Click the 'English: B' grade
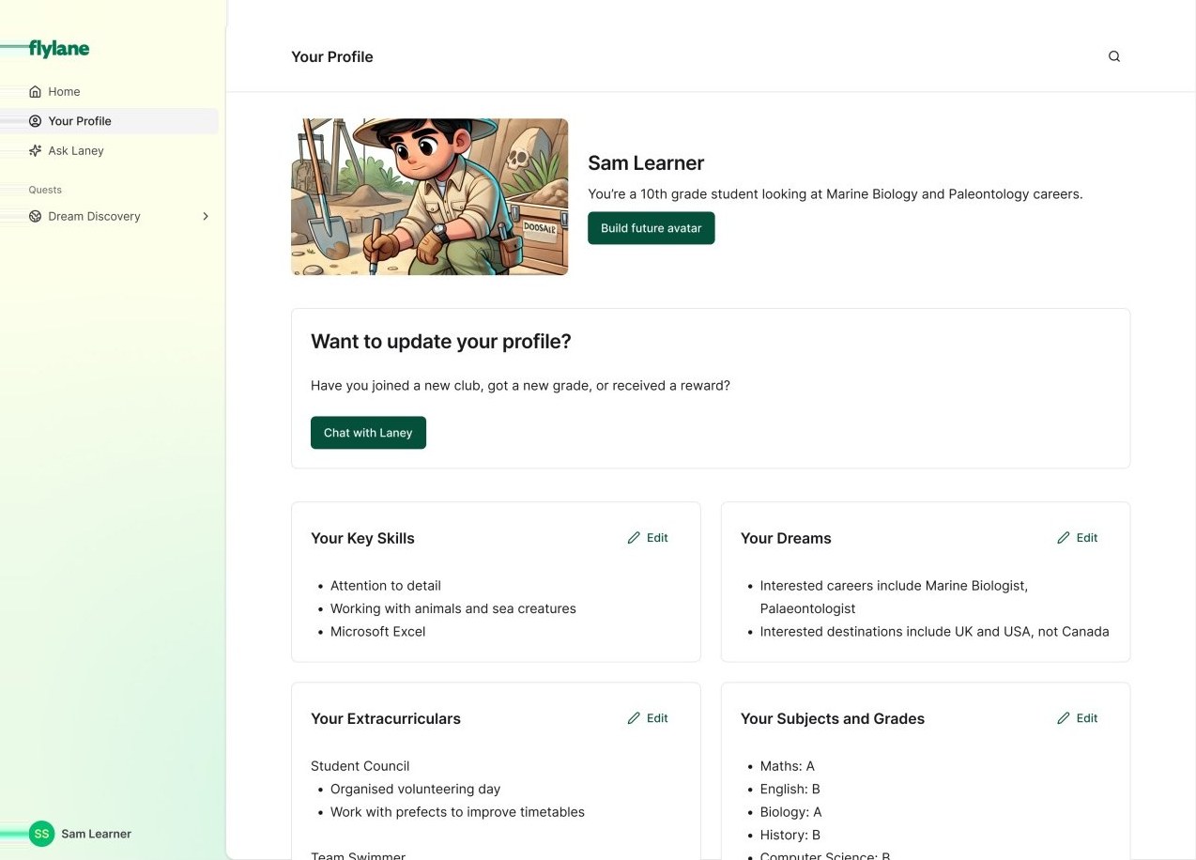Screen dimensions: 1196x860 click(x=790, y=790)
